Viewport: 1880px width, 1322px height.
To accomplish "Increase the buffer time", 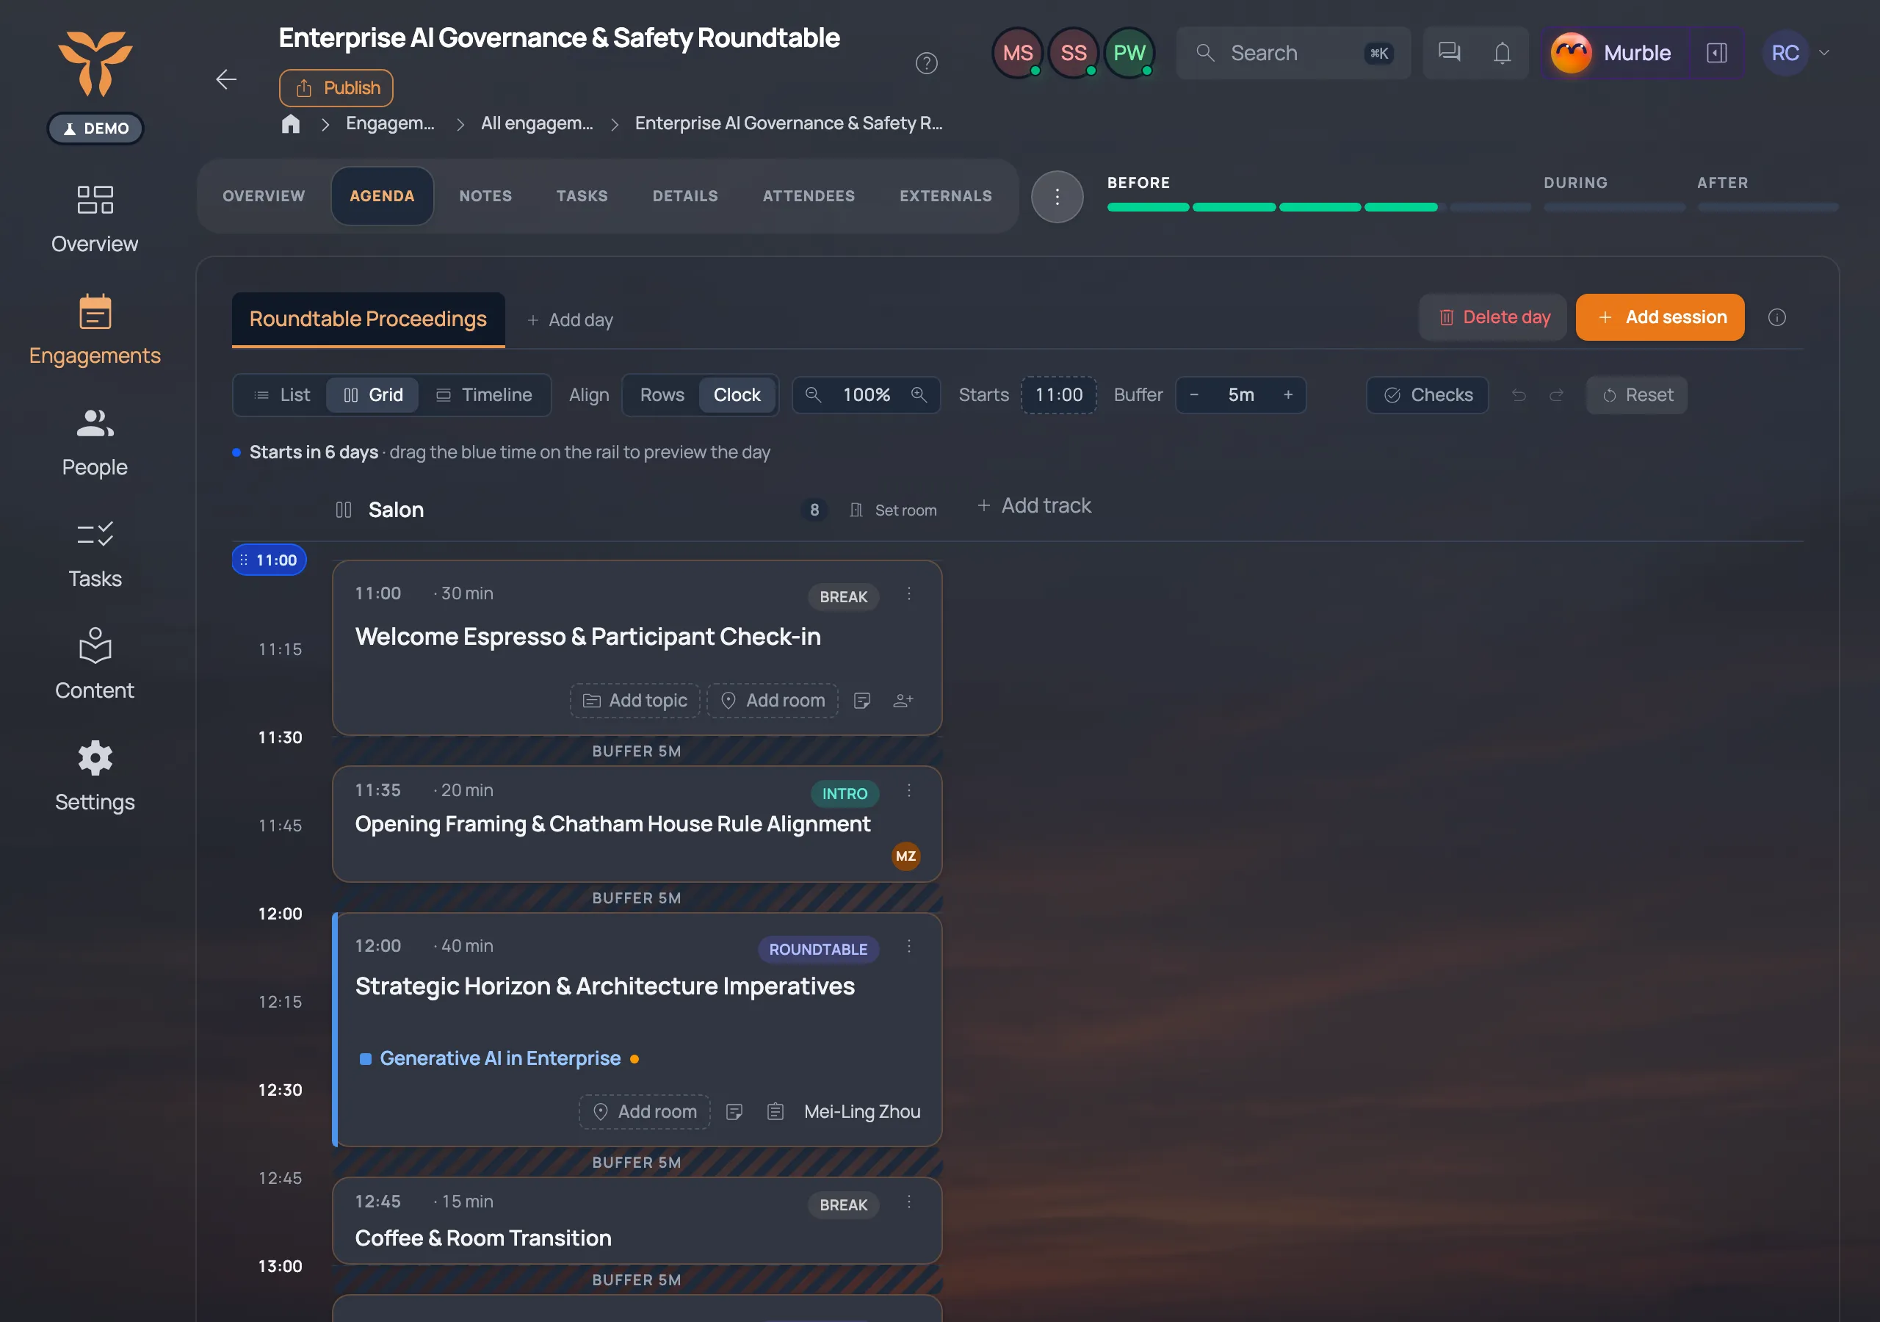I will pos(1287,395).
